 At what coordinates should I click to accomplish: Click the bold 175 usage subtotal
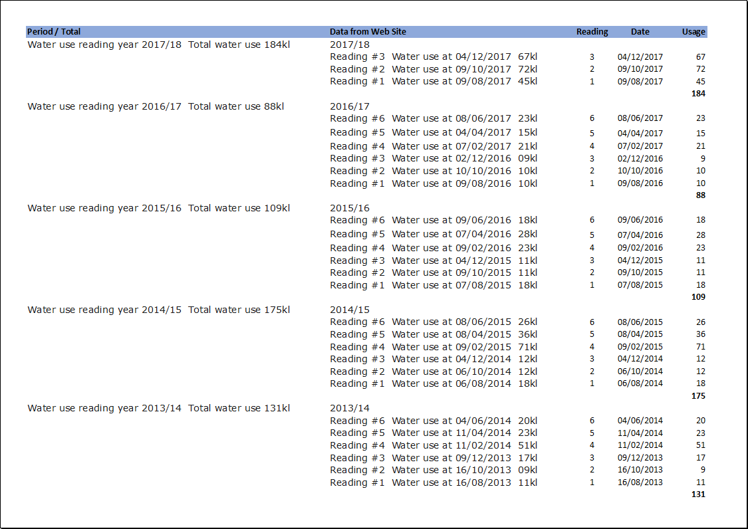tap(697, 396)
